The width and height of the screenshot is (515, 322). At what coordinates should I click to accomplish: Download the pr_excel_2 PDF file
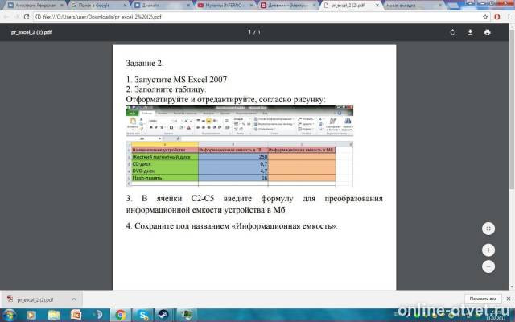[x=470, y=32]
